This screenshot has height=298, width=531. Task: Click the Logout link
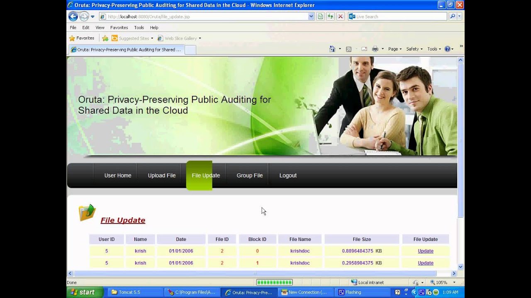pyautogui.click(x=288, y=175)
